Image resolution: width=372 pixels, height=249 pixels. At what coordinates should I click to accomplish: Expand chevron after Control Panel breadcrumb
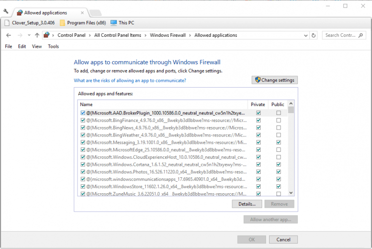(x=90, y=35)
